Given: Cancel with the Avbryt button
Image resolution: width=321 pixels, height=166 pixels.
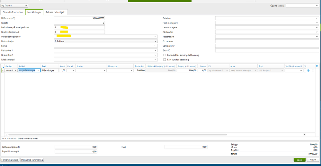Looking at the screenshot, I should 313,160.
